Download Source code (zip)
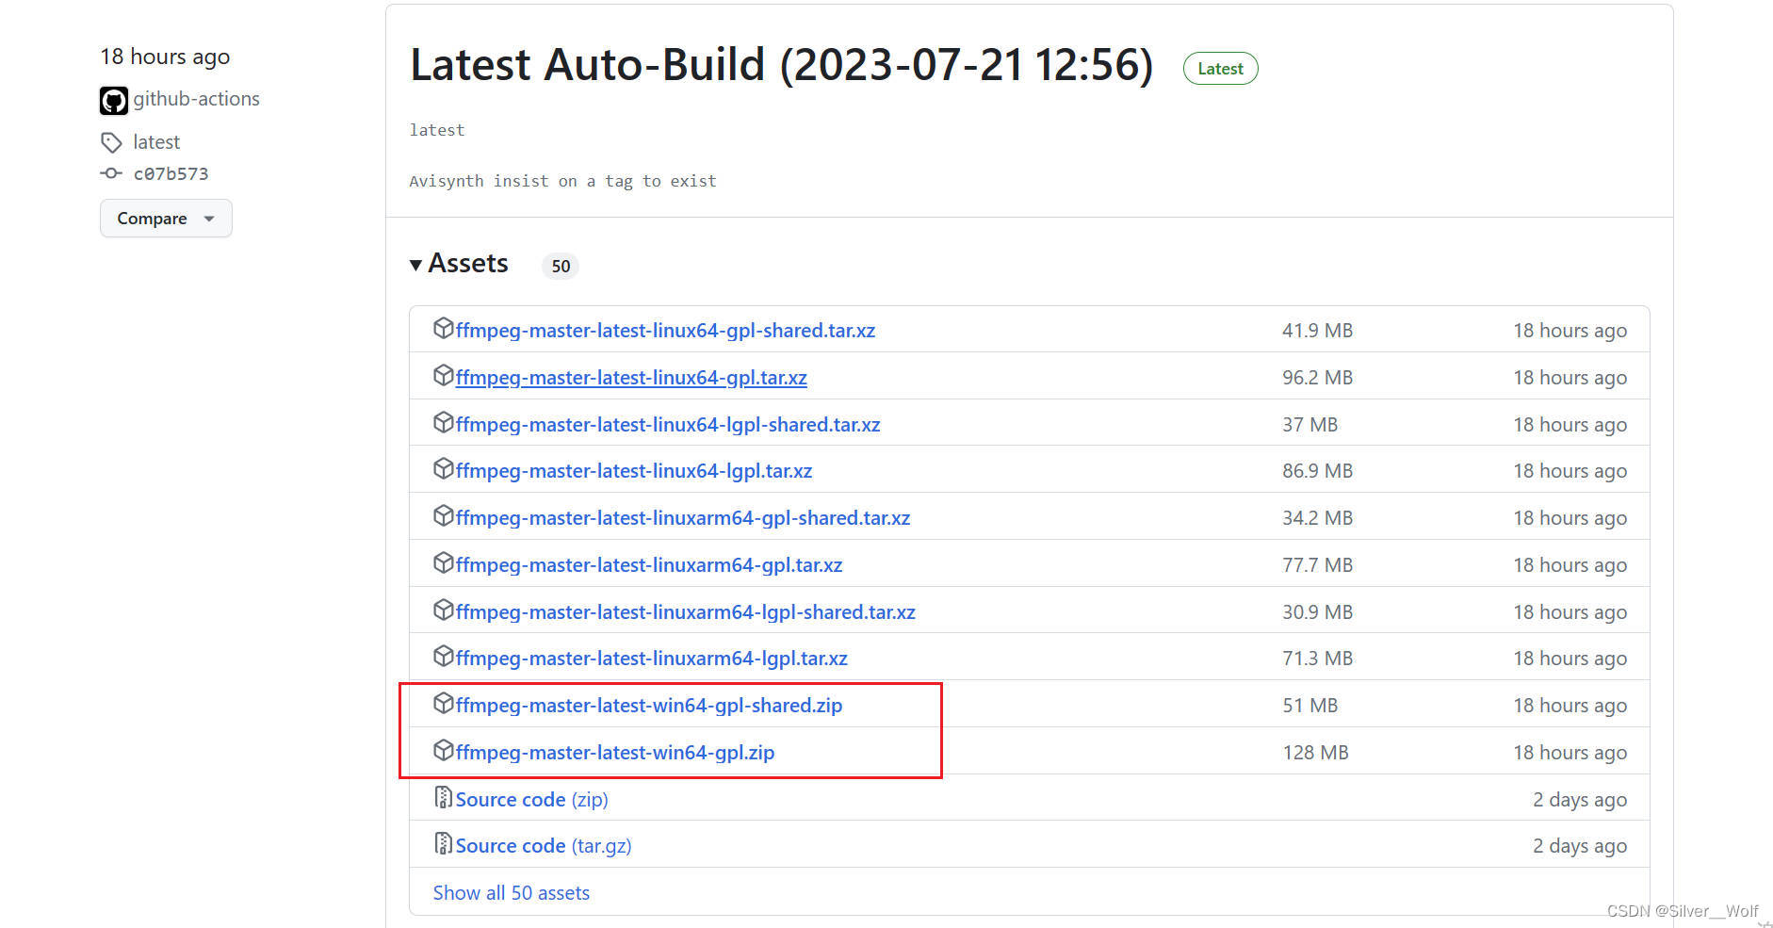Screen dimensions: 1773x928 coord(532,800)
